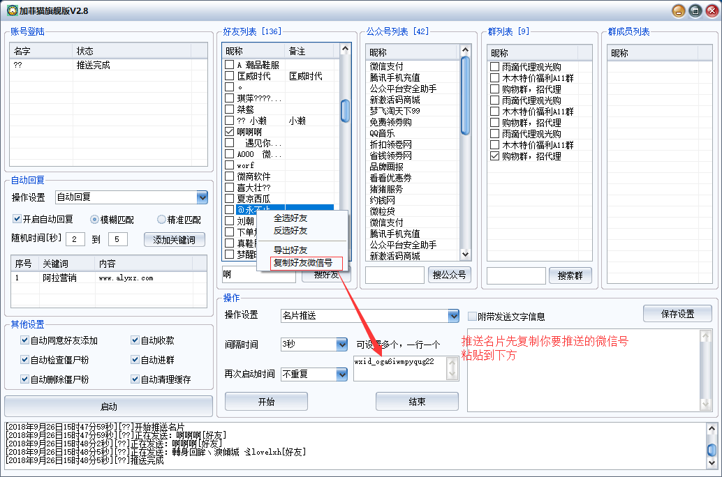Screen dimensions: 722x477
Task: Select 全选好友 in the context menu
Action: click(290, 218)
